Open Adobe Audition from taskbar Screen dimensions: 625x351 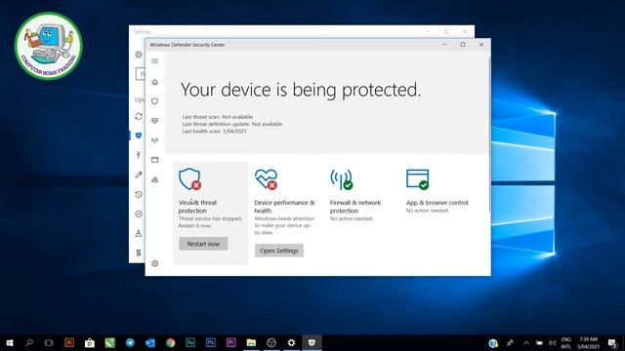click(x=190, y=342)
